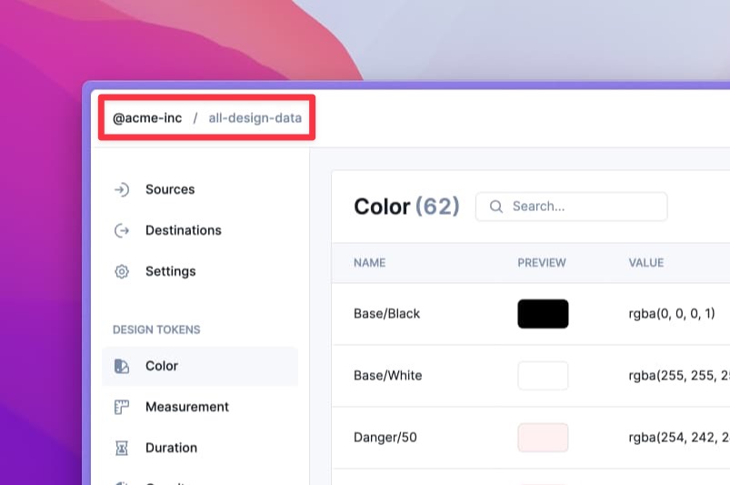The height and width of the screenshot is (485, 730).
Task: Click the PREVIEW column header
Action: (x=542, y=263)
